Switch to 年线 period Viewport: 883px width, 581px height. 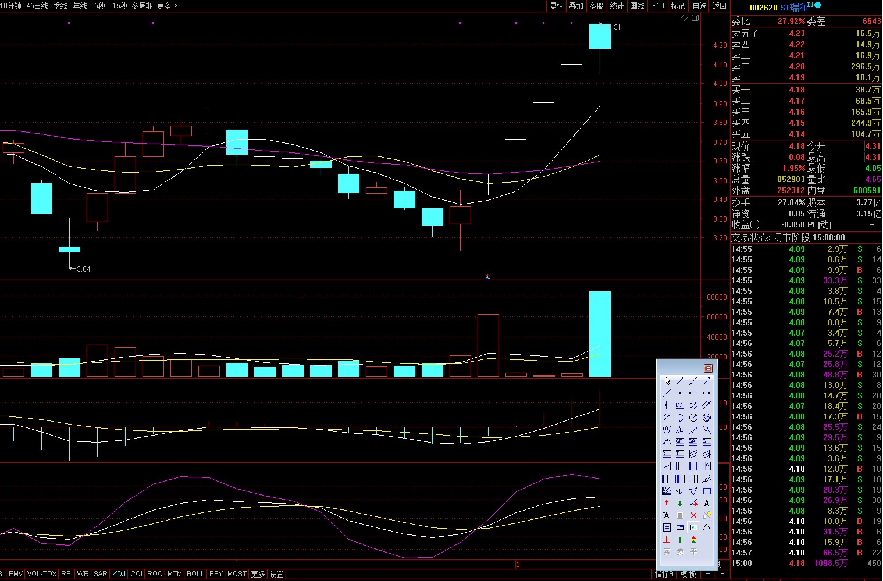[80, 6]
